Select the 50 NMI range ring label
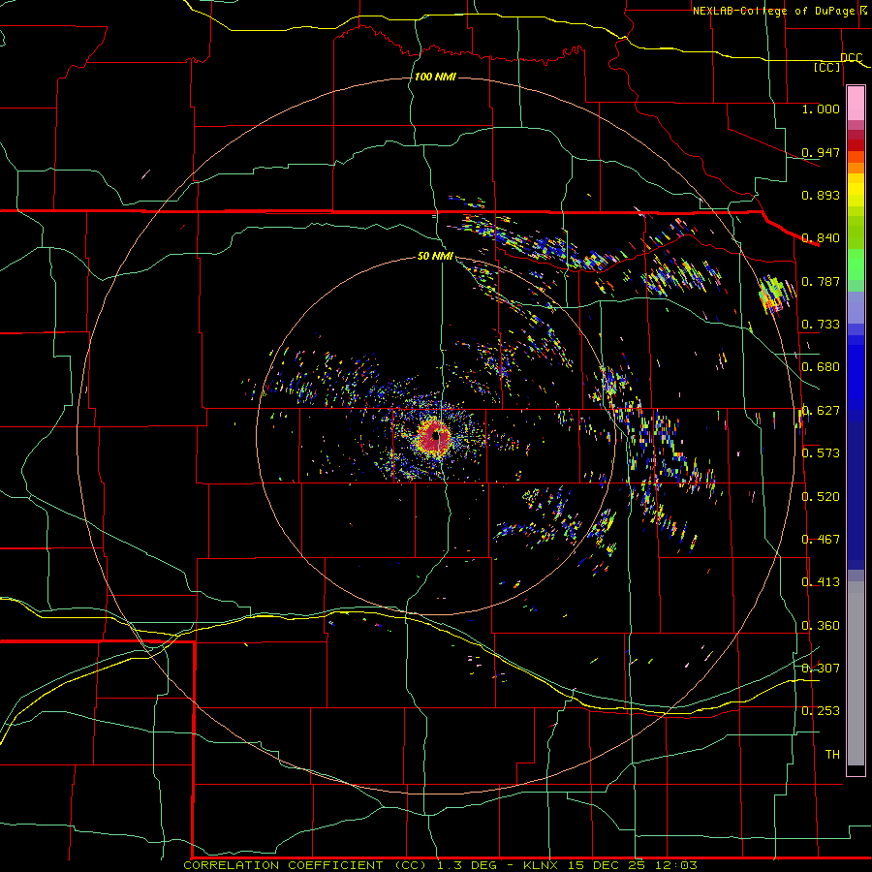Viewport: 872px width, 872px height. coord(435,256)
